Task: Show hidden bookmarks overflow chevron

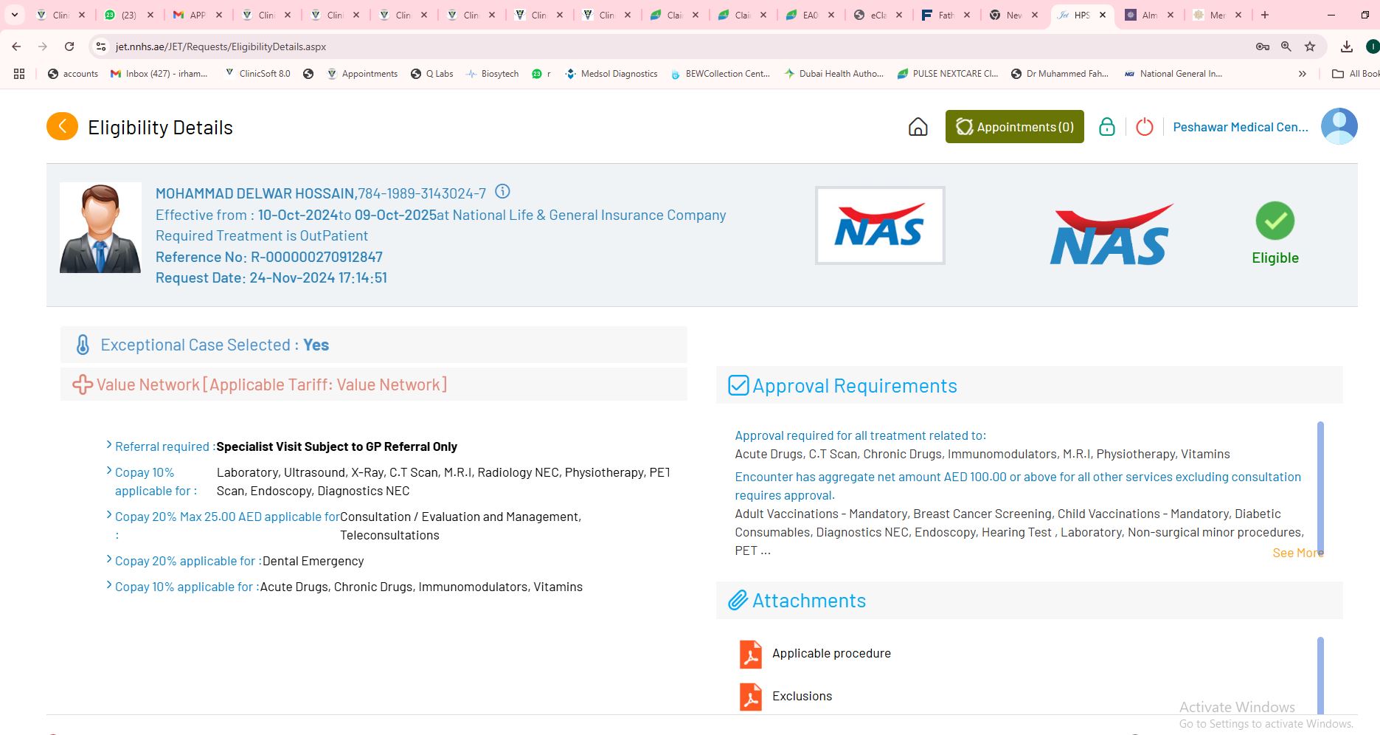Action: [x=1302, y=74]
